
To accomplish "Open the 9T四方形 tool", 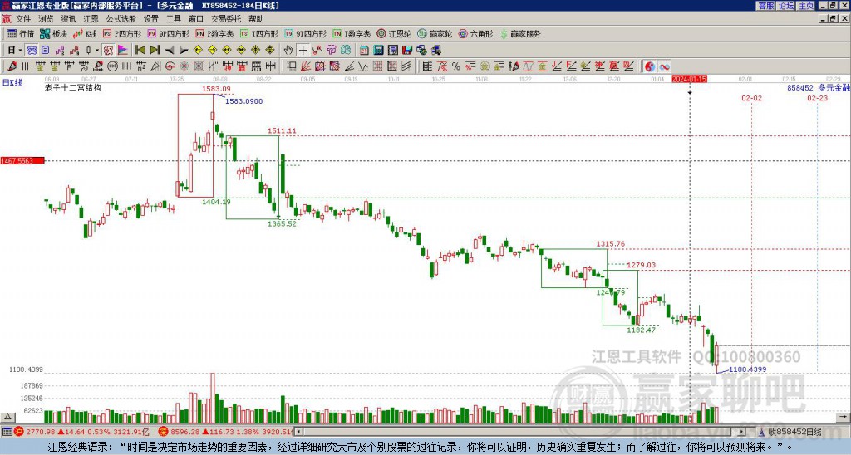I will tap(306, 33).
